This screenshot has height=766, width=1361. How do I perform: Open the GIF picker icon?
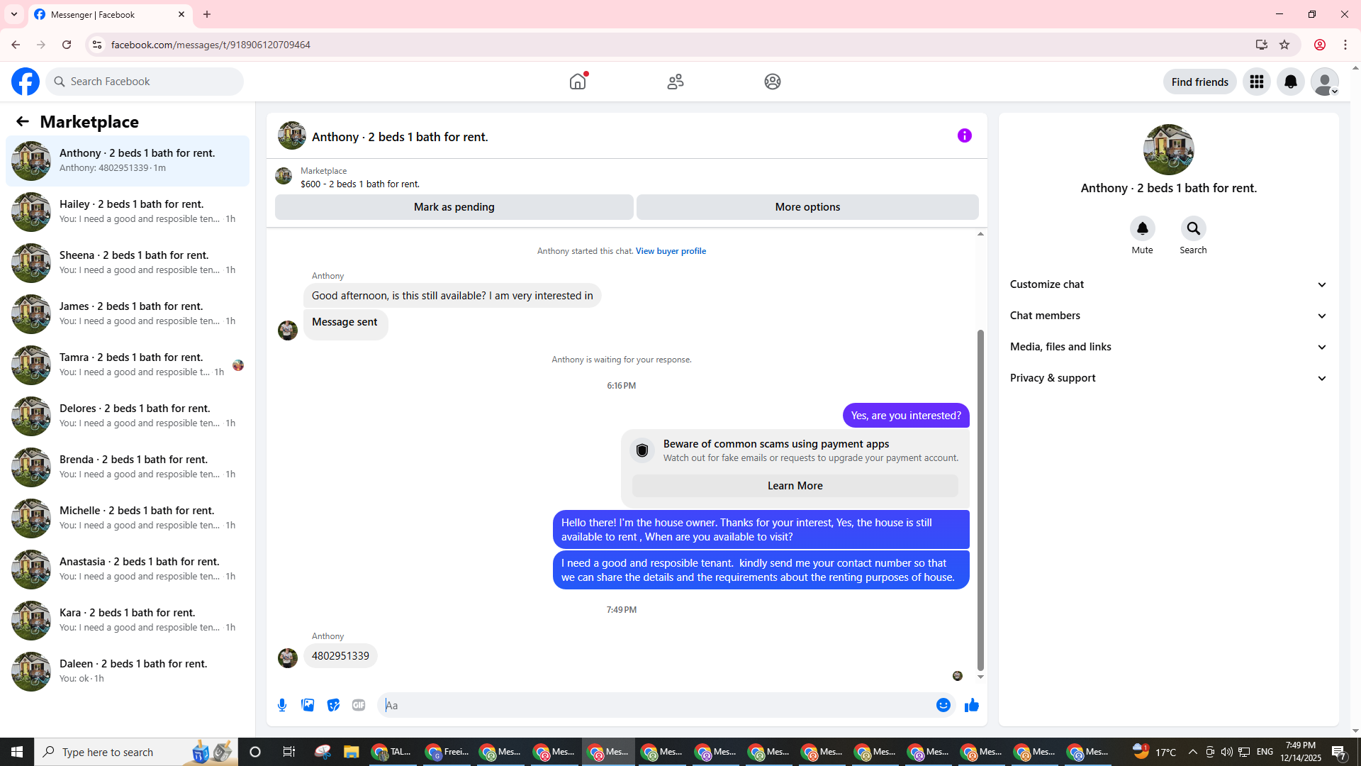pyautogui.click(x=359, y=705)
